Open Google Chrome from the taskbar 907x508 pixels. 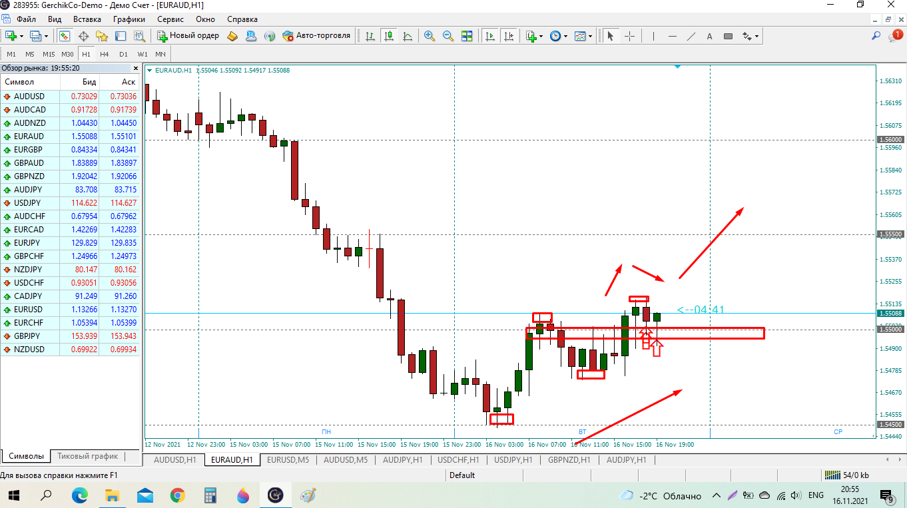tap(177, 495)
